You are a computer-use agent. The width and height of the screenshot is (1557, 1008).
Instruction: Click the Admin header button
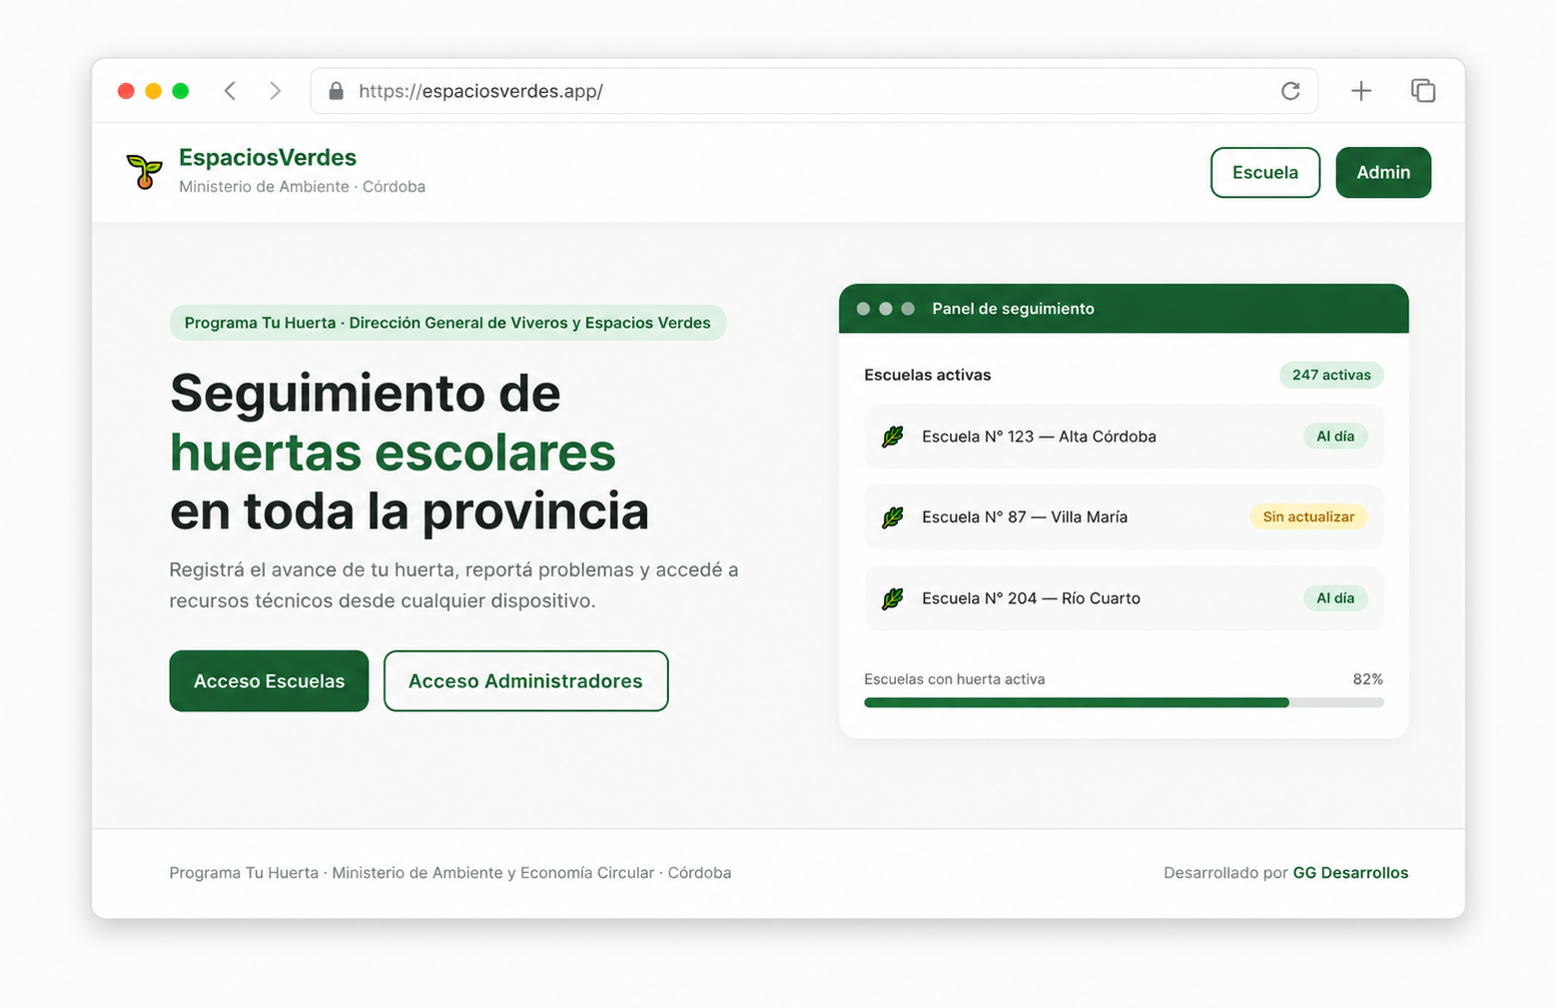(1383, 172)
